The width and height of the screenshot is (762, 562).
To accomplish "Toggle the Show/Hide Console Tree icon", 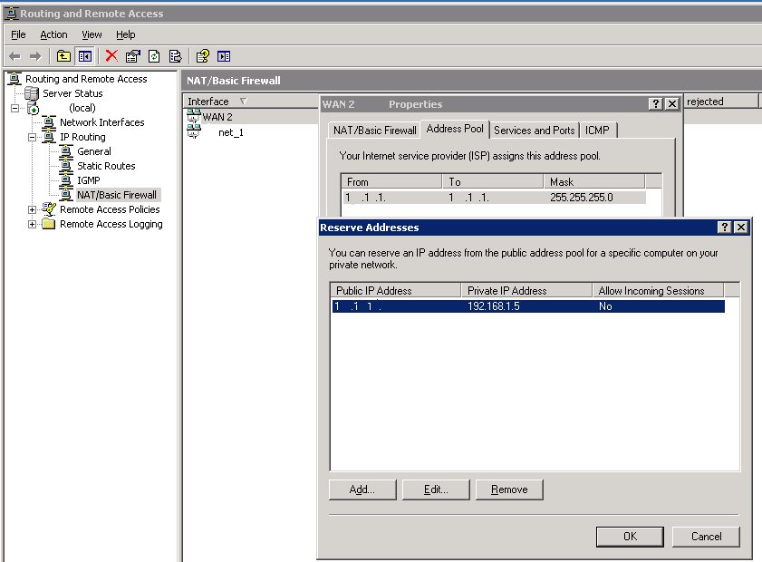I will [x=84, y=56].
